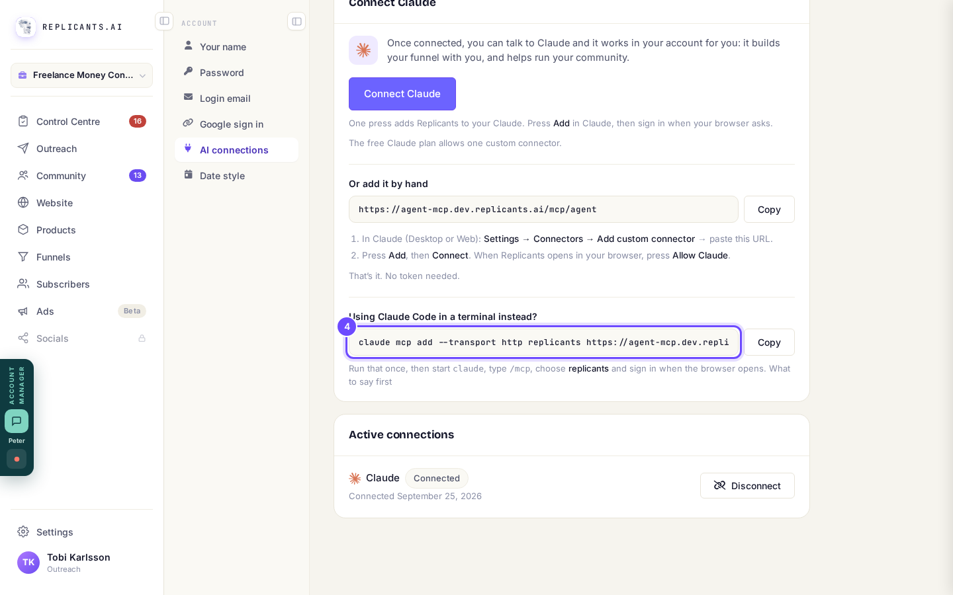The image size is (953, 595).
Task: Open Login email settings
Action: coord(236,98)
